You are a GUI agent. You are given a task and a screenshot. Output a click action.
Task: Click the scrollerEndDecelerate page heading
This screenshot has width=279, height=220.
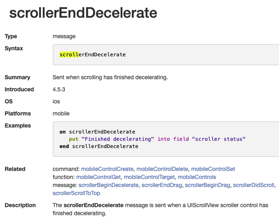[83, 13]
